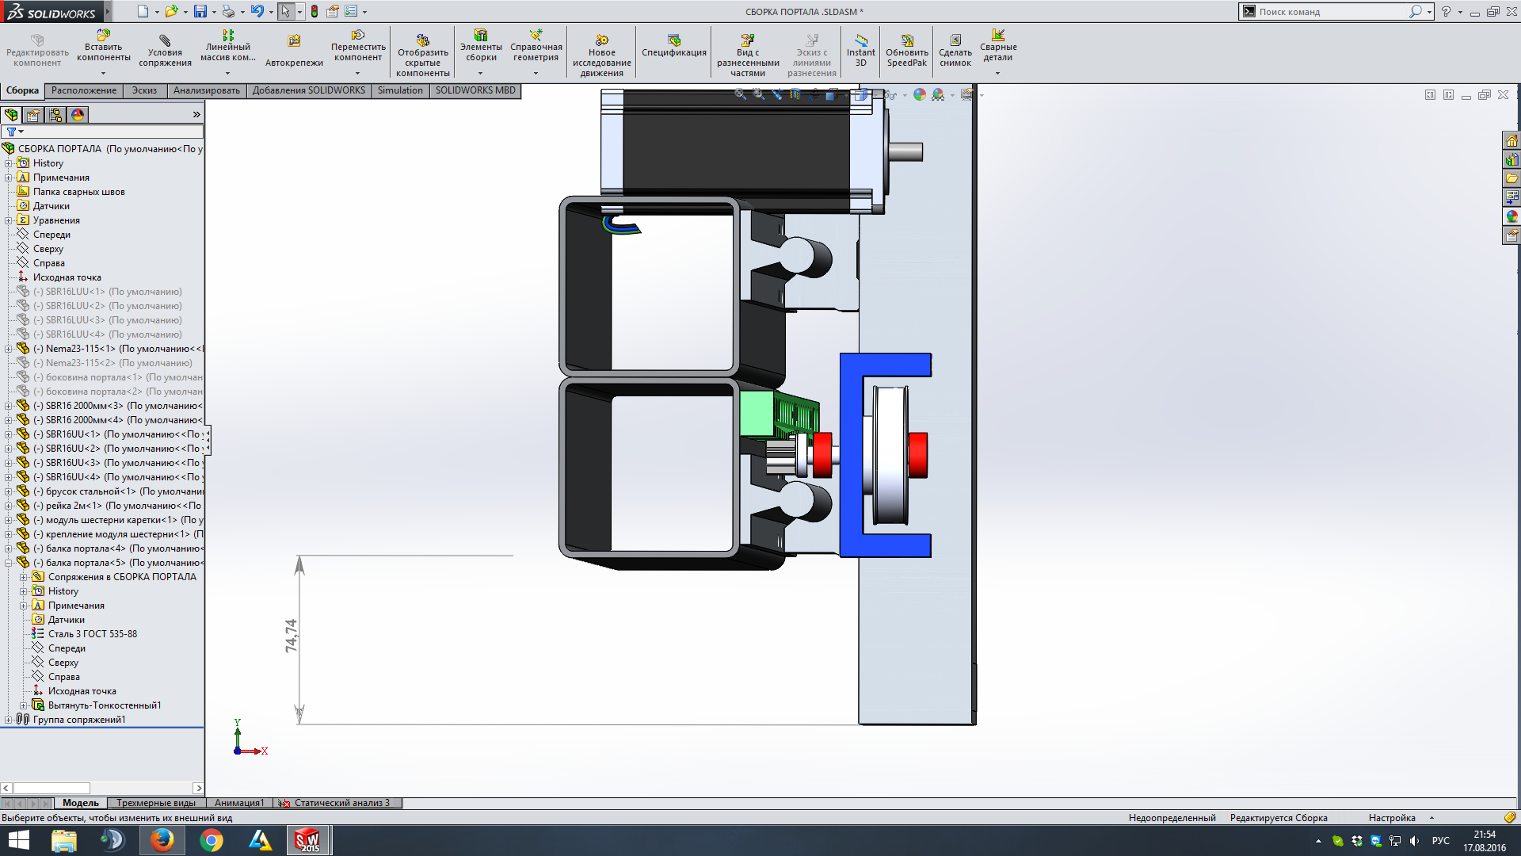Switch to the Simulation ribbon tab
Viewport: 1521px width, 856px height.
(400, 90)
